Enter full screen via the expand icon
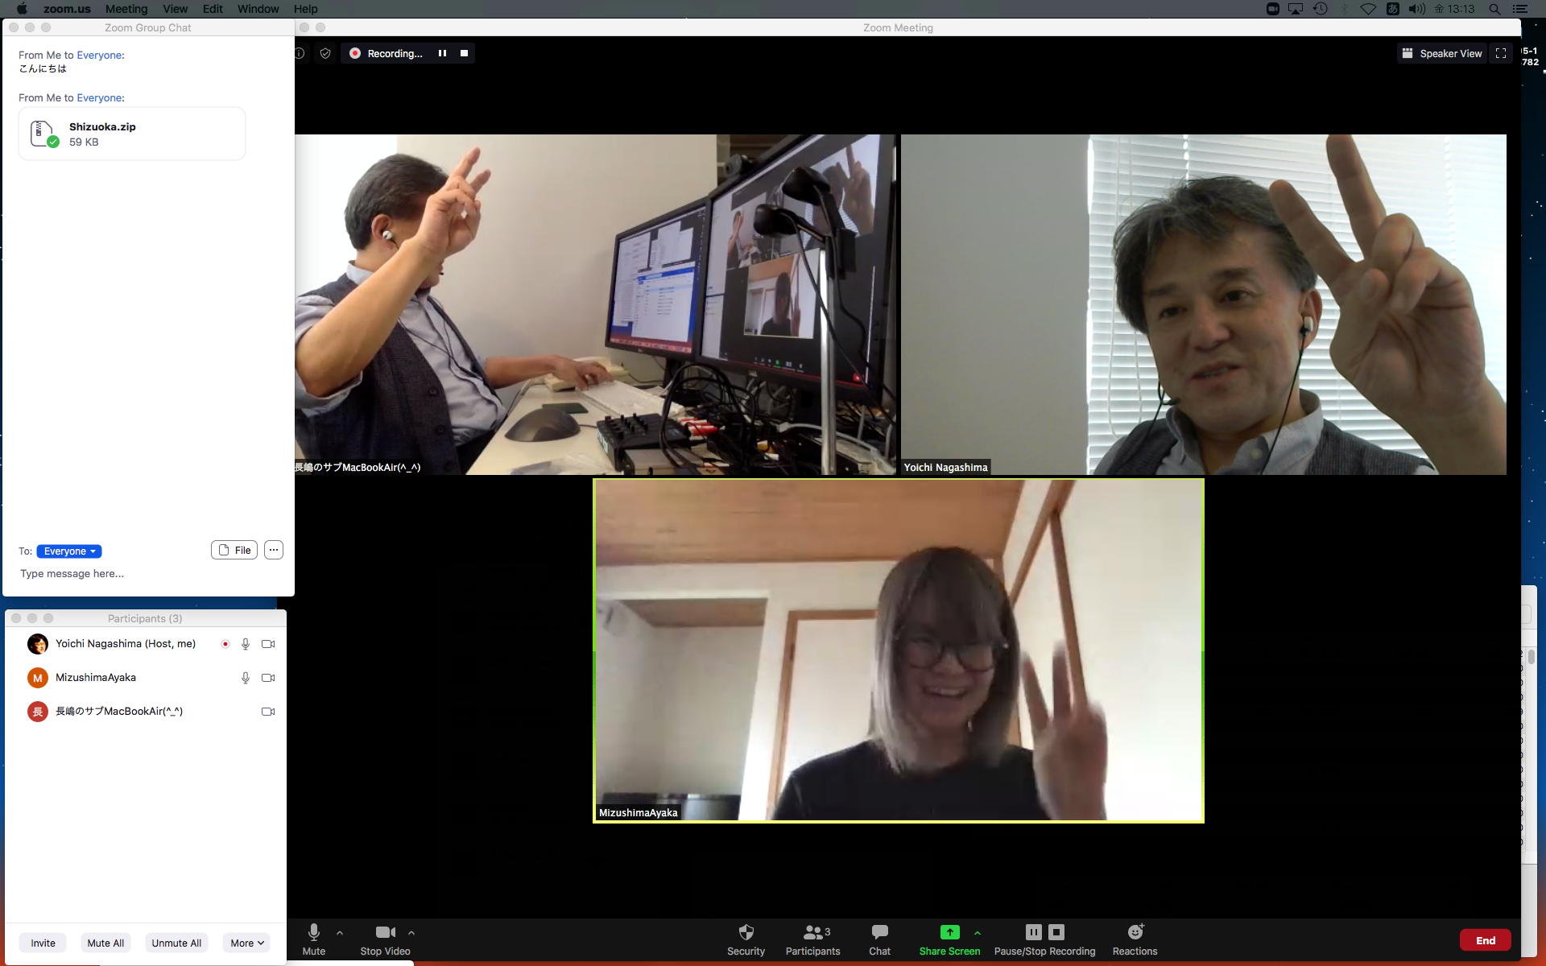 [x=1501, y=53]
